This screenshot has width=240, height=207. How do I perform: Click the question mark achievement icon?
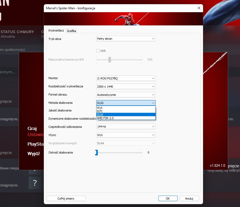coord(35,183)
